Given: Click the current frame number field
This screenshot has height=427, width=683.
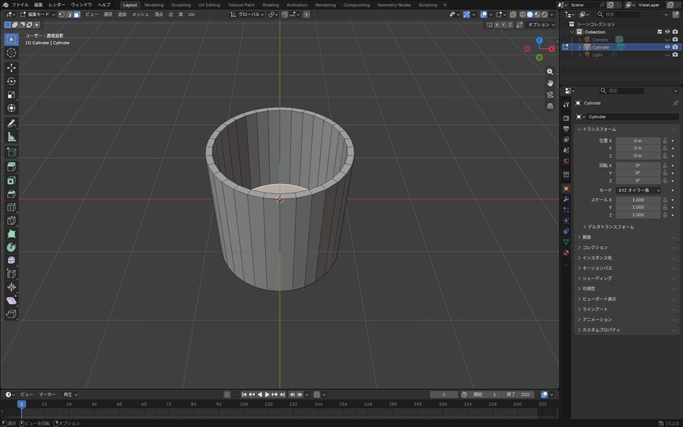Looking at the screenshot, I should pyautogui.click(x=444, y=394).
